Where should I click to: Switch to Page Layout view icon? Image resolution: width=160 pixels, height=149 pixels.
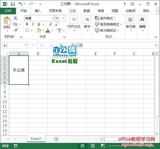tap(93, 146)
